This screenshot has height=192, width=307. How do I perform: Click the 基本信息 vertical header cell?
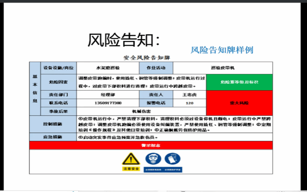(35, 89)
